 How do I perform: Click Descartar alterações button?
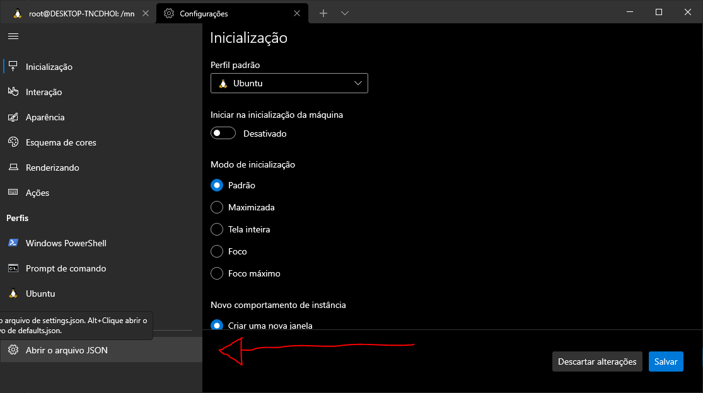(597, 362)
